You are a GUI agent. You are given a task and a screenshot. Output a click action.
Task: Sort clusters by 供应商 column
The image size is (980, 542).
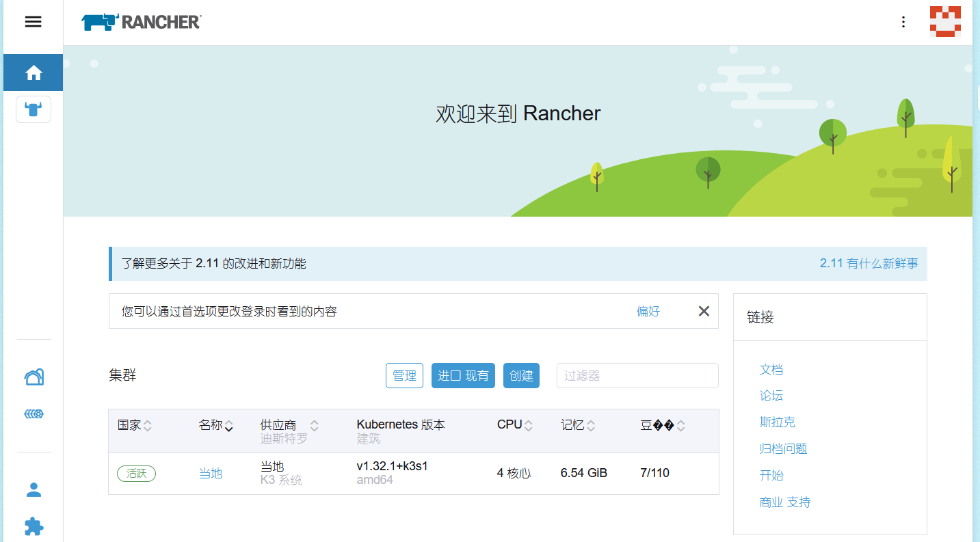click(289, 425)
